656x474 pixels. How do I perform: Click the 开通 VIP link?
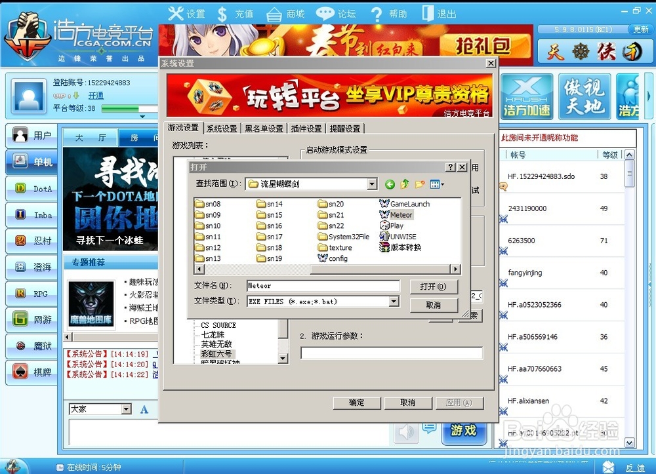pyautogui.click(x=96, y=95)
